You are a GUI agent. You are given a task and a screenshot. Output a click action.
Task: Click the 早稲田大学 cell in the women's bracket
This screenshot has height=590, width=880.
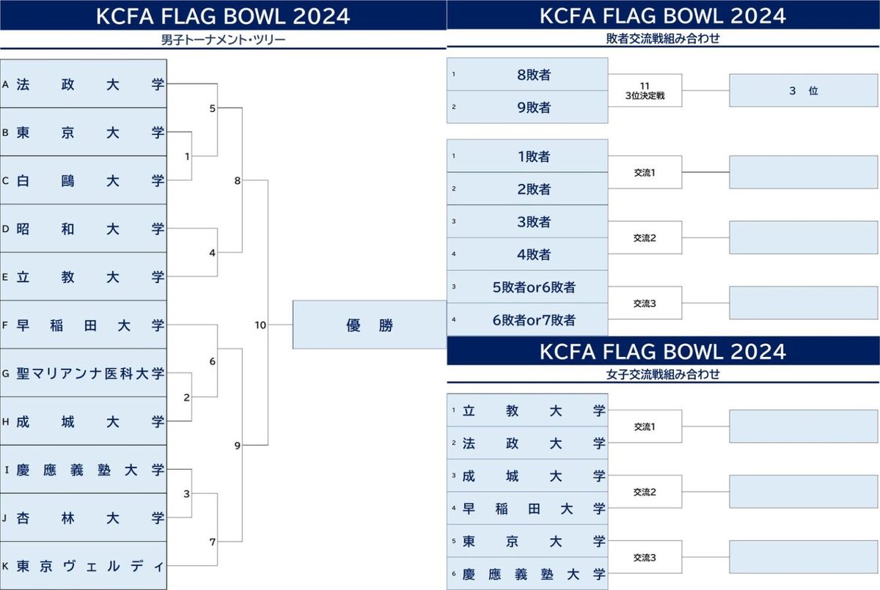click(x=527, y=508)
